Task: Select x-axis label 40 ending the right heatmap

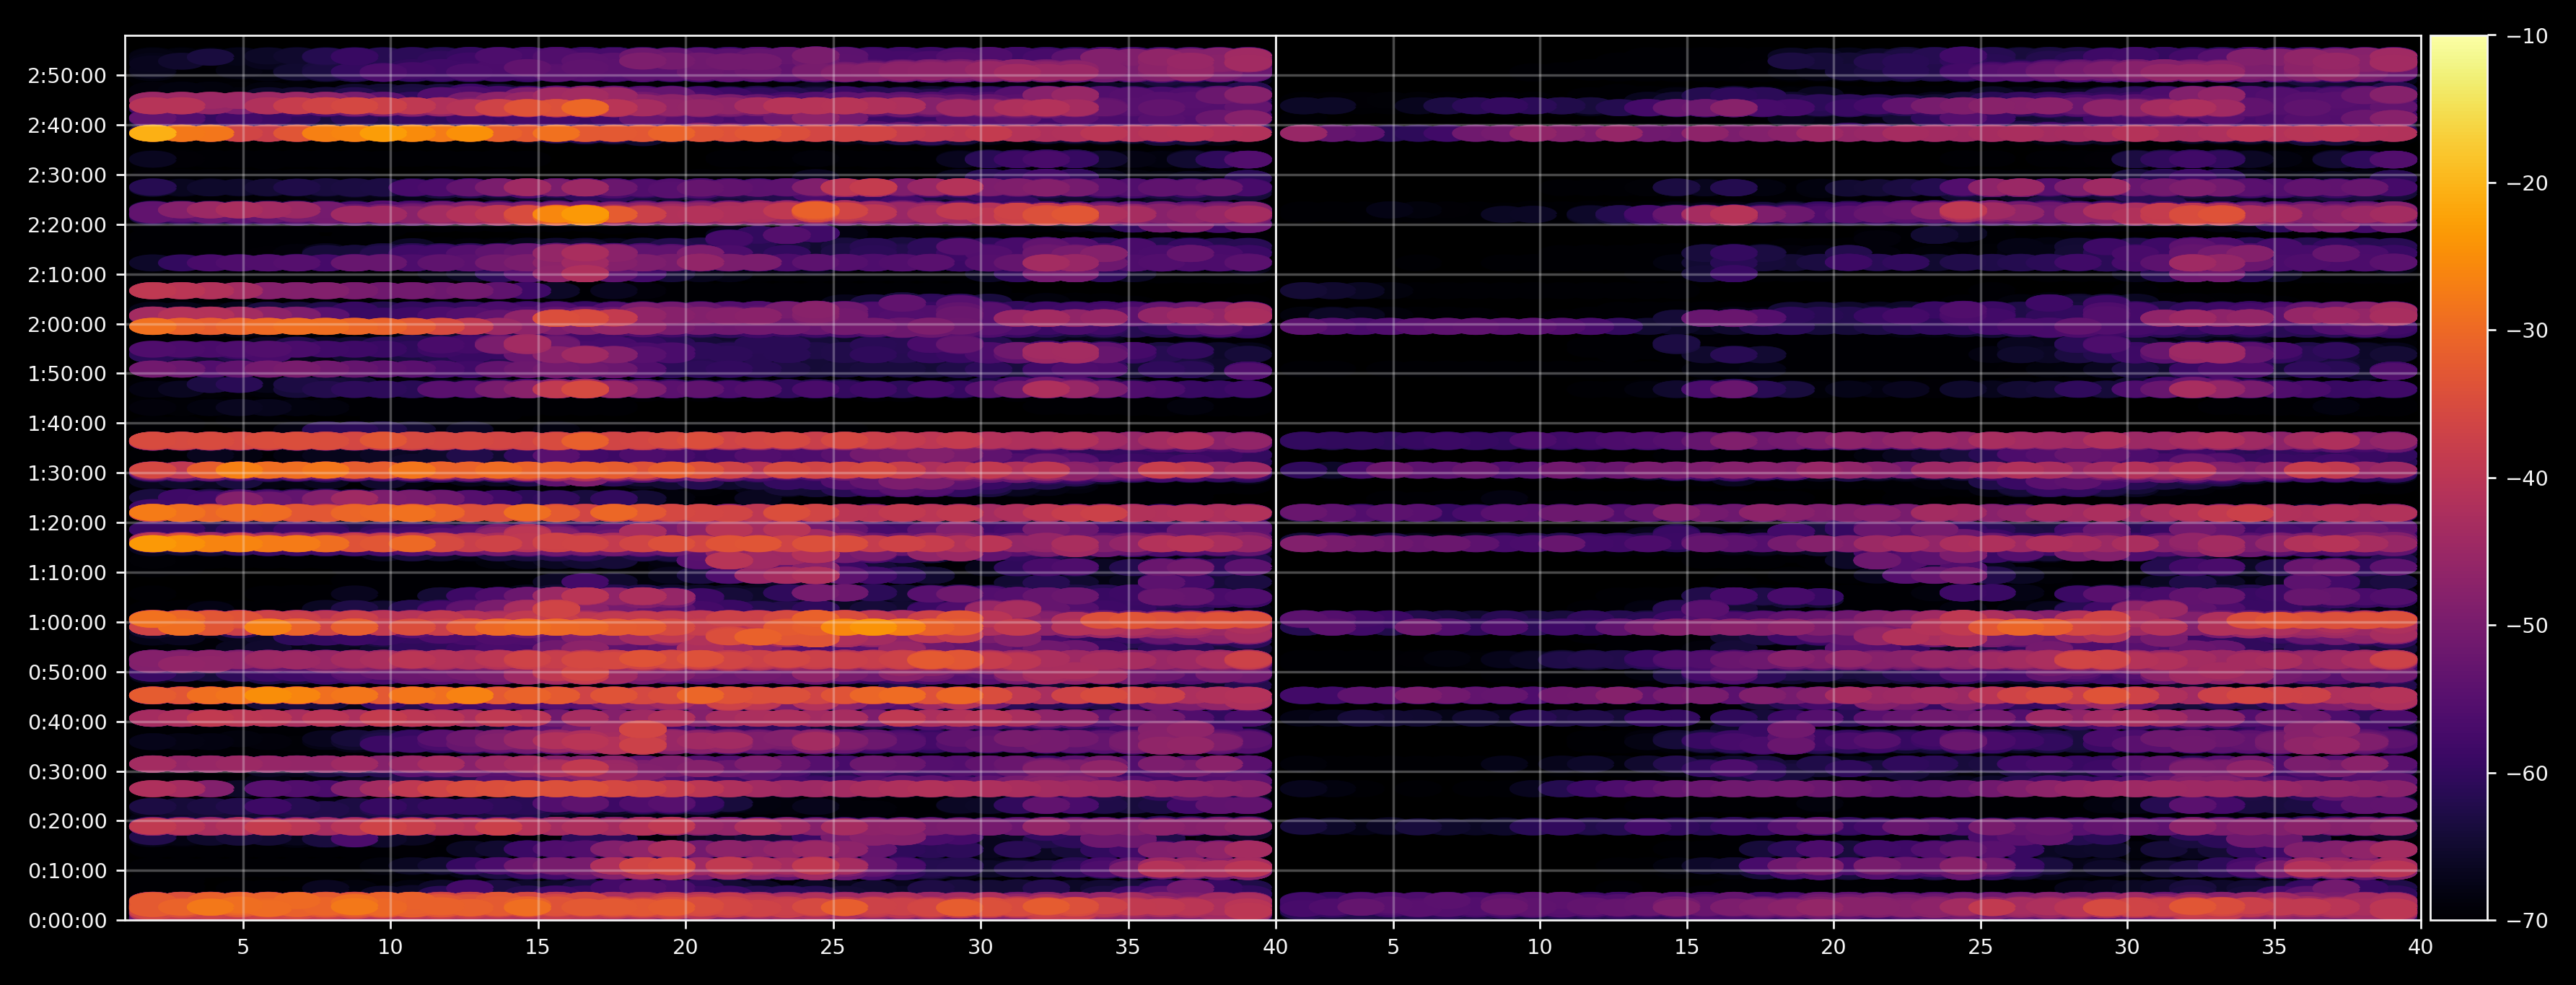Action: pyautogui.click(x=2421, y=946)
